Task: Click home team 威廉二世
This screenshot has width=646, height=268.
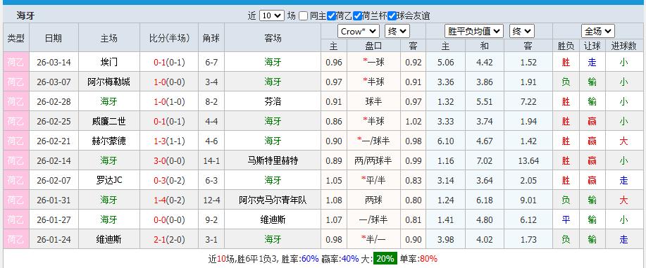Action: pyautogui.click(x=108, y=122)
